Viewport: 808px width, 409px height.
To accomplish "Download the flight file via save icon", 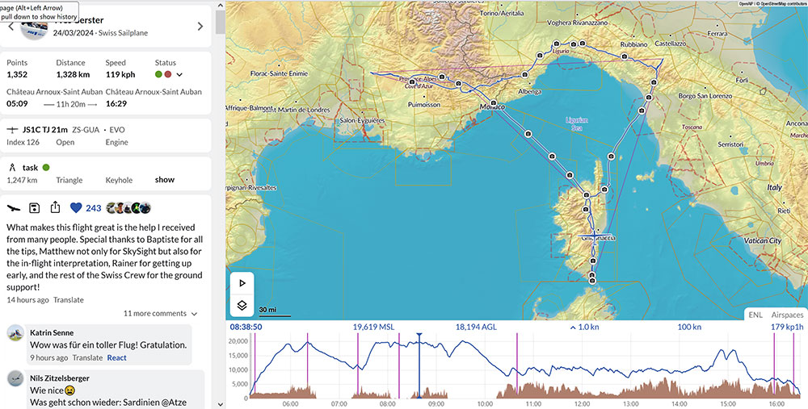I will click(35, 208).
